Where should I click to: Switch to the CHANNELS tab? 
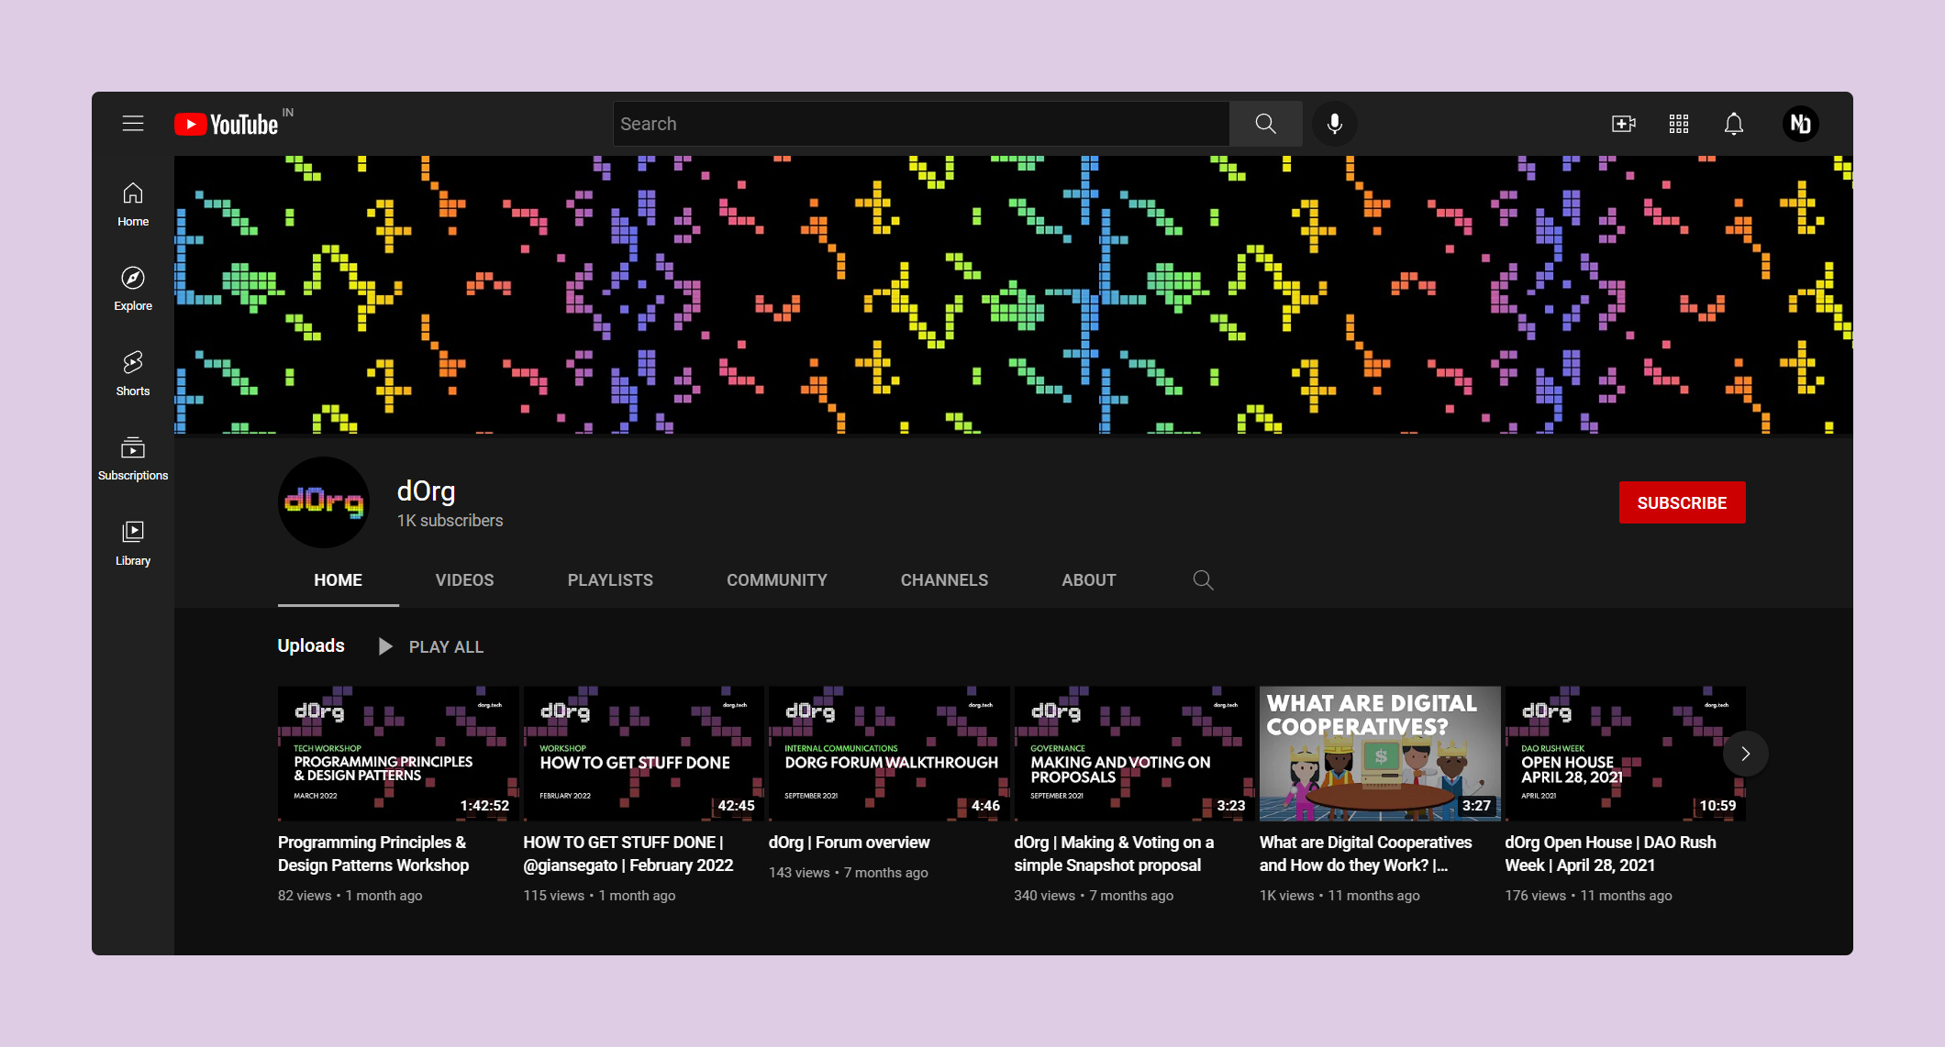945,580
